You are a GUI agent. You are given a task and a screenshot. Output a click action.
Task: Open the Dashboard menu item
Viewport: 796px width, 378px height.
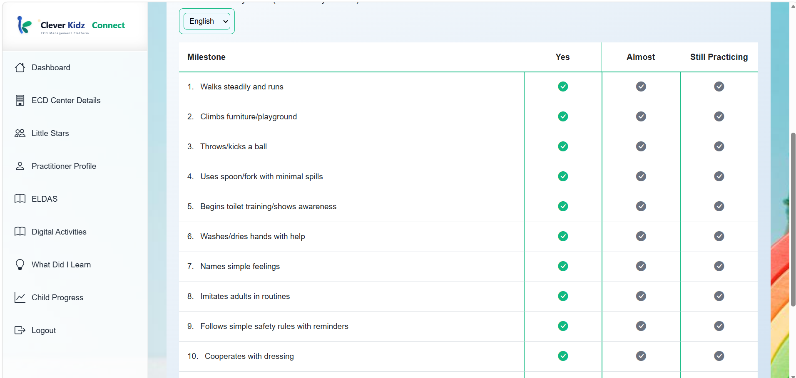click(x=51, y=67)
